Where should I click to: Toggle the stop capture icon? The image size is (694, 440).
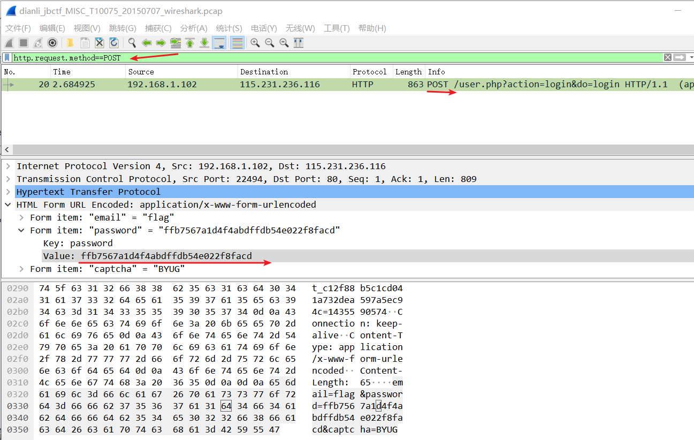(x=22, y=43)
